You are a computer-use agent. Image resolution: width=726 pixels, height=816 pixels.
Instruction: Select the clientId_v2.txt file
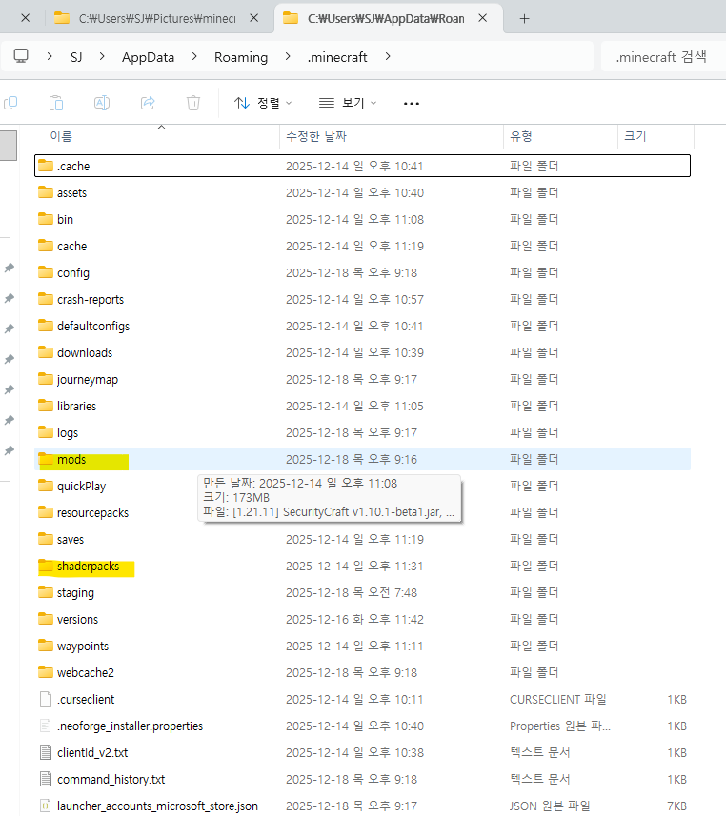tap(362, 752)
